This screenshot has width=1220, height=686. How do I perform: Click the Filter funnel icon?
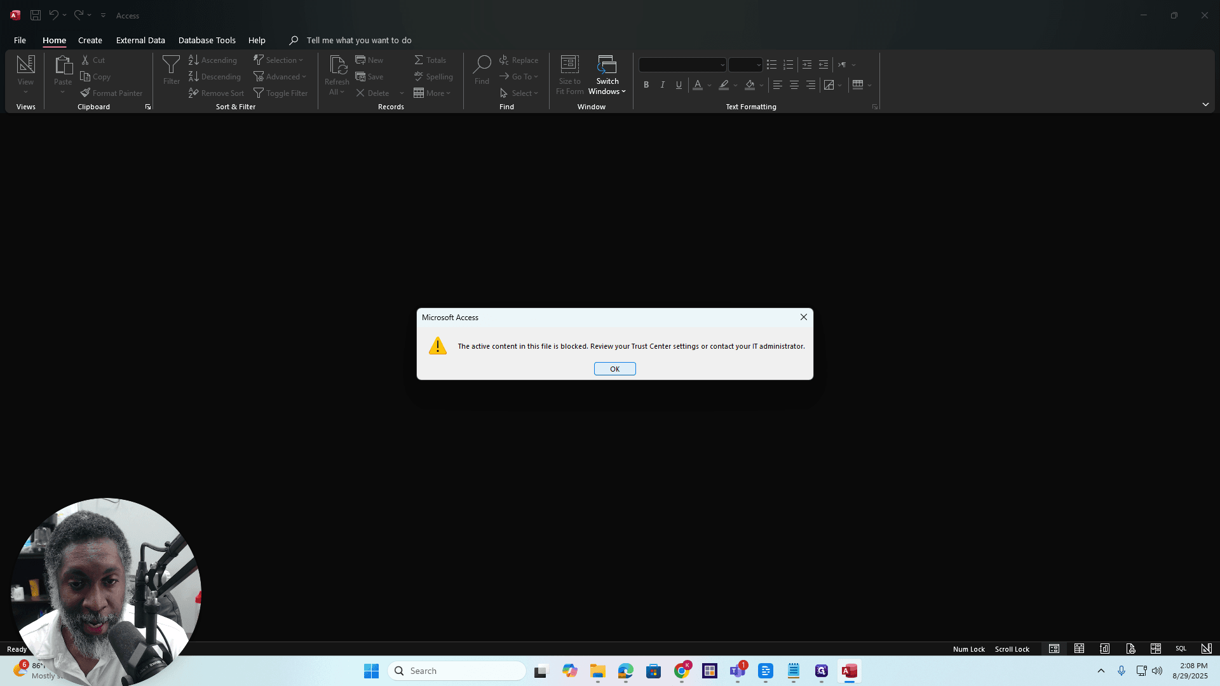171,64
